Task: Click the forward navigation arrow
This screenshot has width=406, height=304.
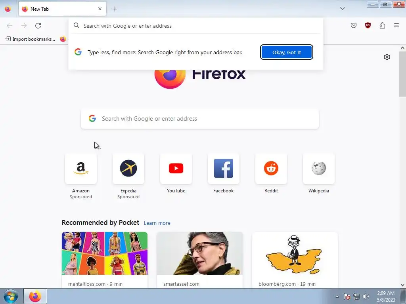Action: pyautogui.click(x=24, y=26)
